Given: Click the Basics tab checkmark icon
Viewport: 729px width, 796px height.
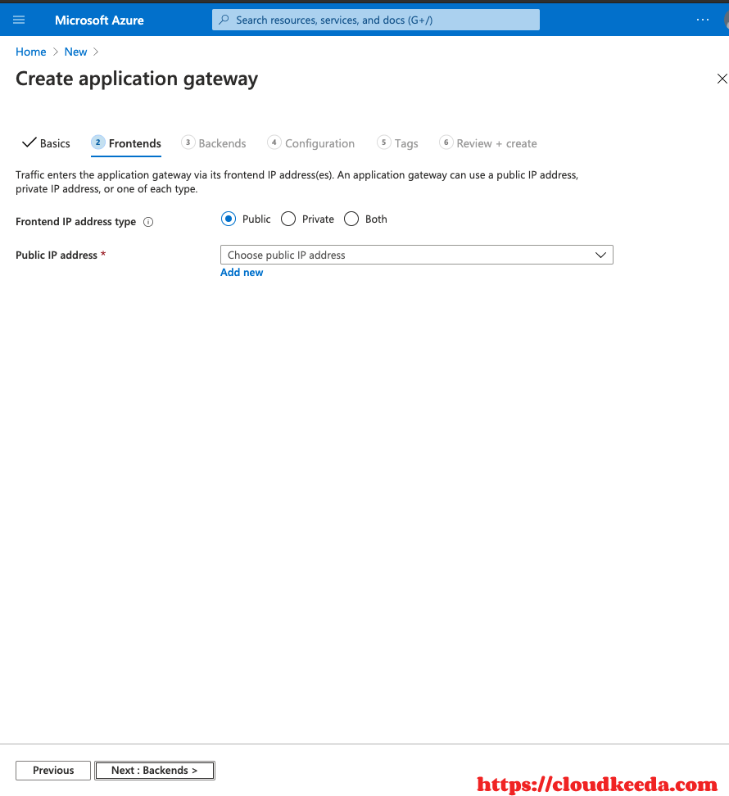Looking at the screenshot, I should 28,142.
